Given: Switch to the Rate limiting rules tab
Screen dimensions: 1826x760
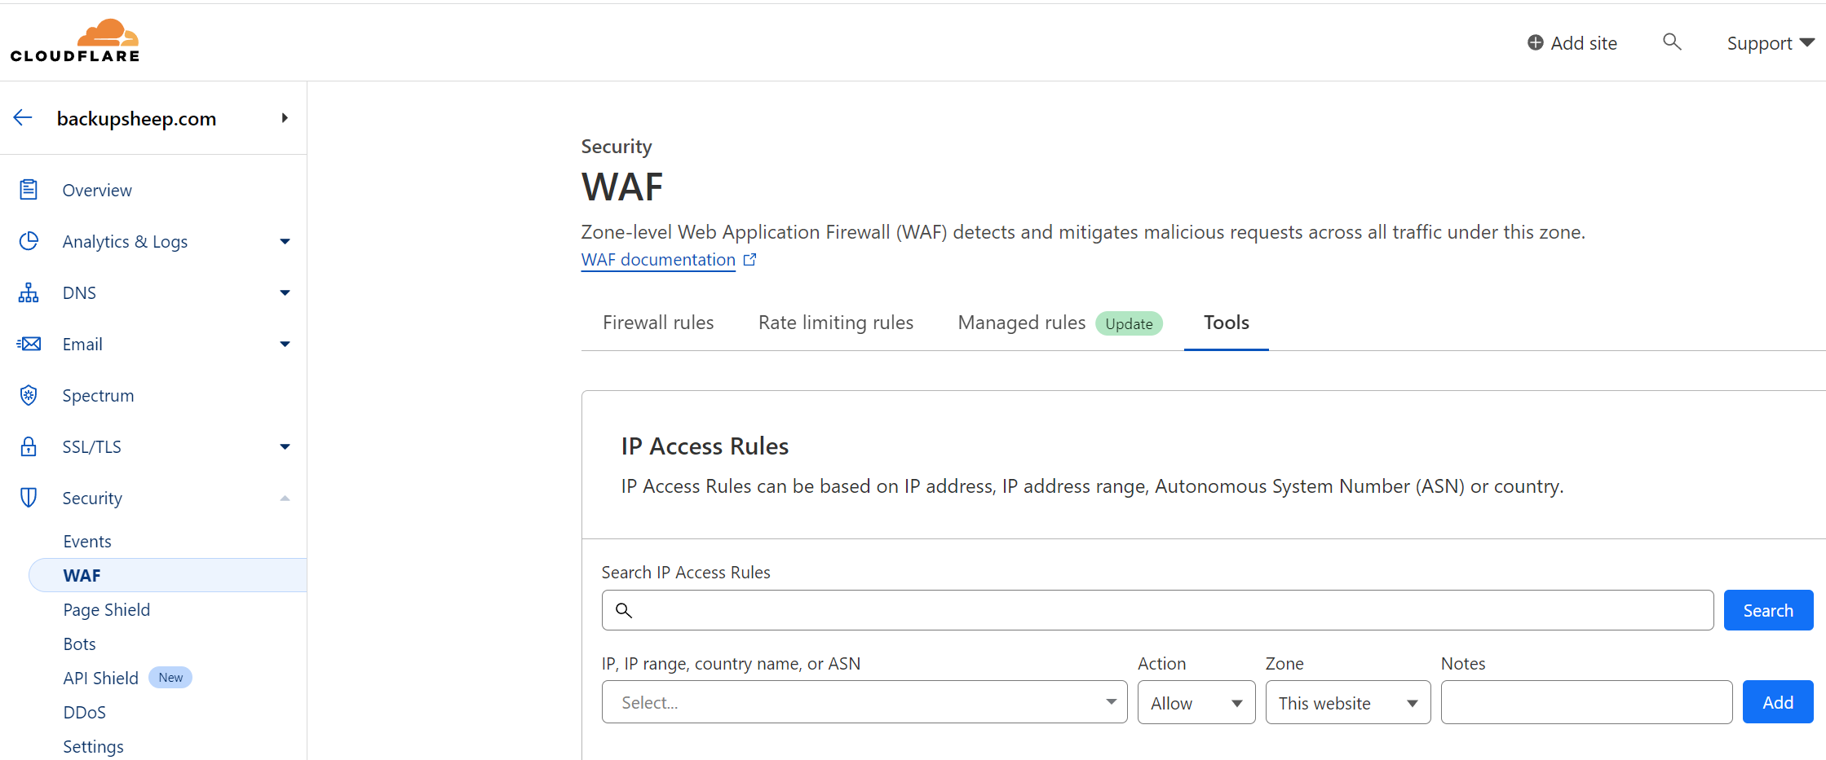Looking at the screenshot, I should pyautogui.click(x=836, y=323).
